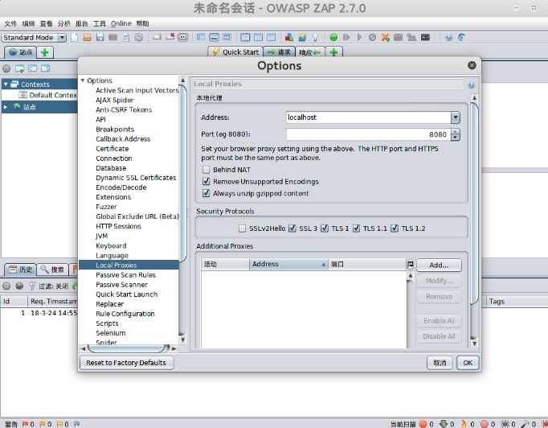Select Dynamic SSL Certificates in the options tree
The image size is (548, 428).
tap(136, 178)
